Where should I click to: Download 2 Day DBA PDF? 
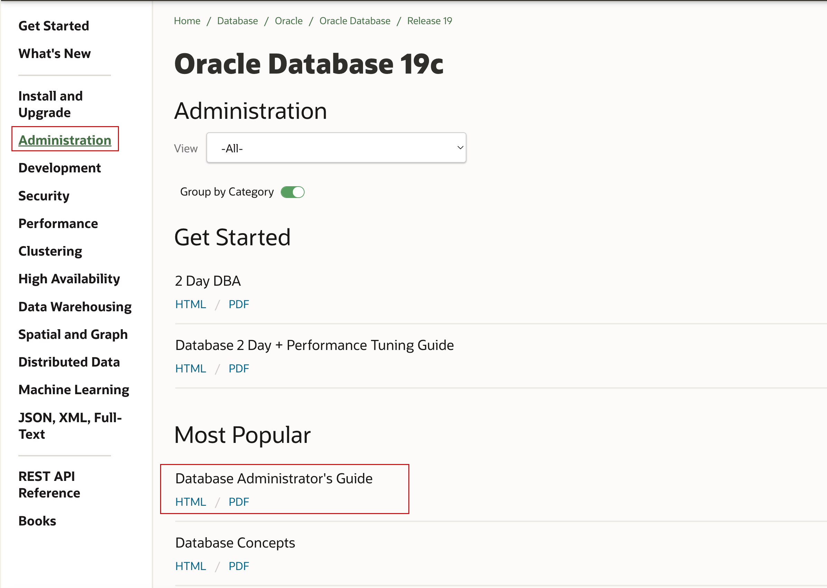pos(238,304)
